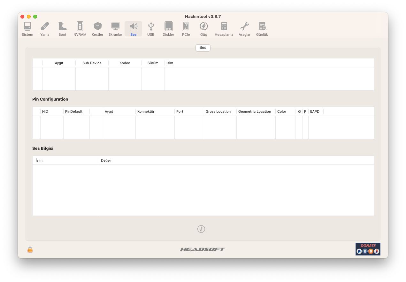Image resolution: width=406 pixels, height=282 pixels.
Task: Select the Güç power section
Action: pyautogui.click(x=203, y=29)
